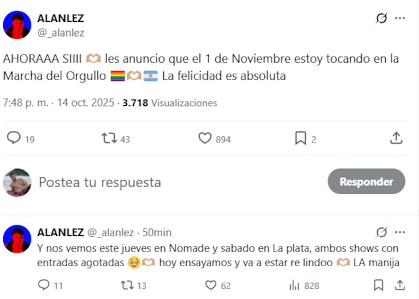Like the reply with 62 likes
Screen dimensions: 419x299
211,285
